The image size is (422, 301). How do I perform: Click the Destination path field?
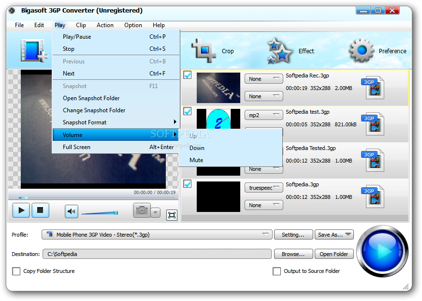point(157,254)
